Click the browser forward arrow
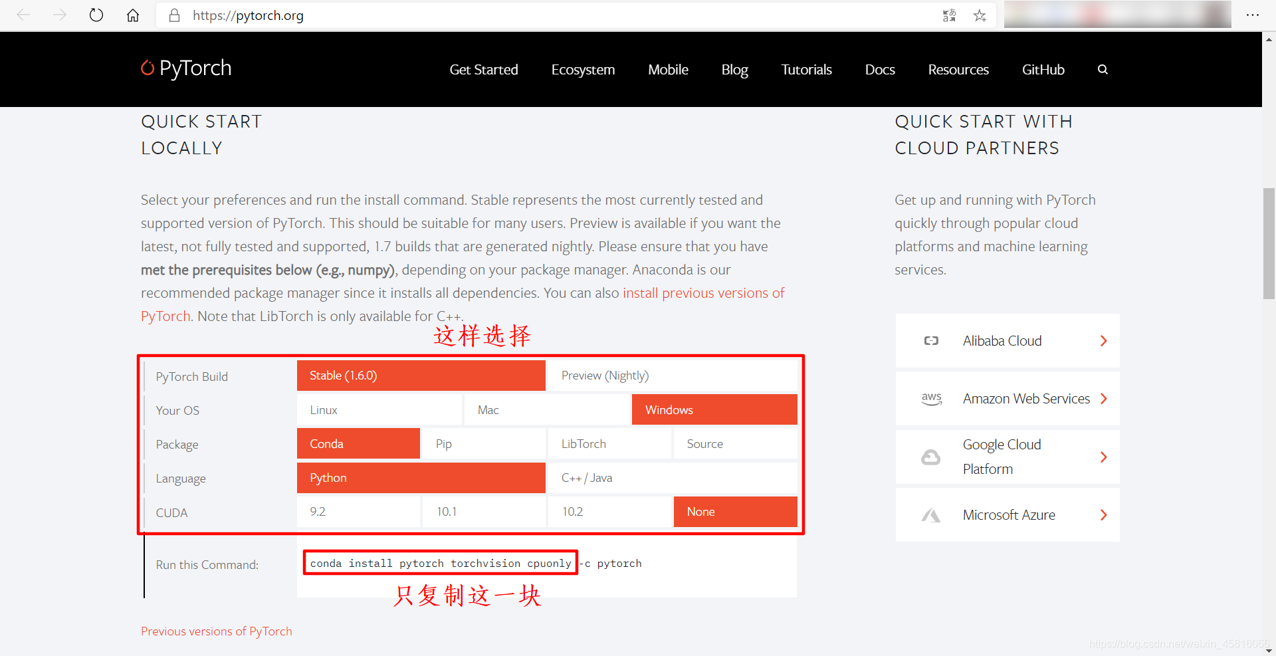1276x656 pixels. 60,15
